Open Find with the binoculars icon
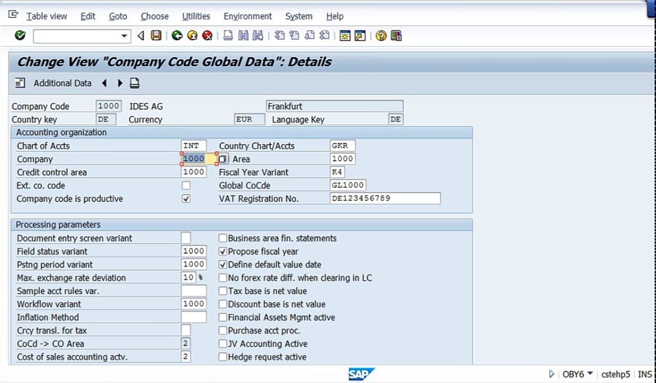 tap(243, 35)
